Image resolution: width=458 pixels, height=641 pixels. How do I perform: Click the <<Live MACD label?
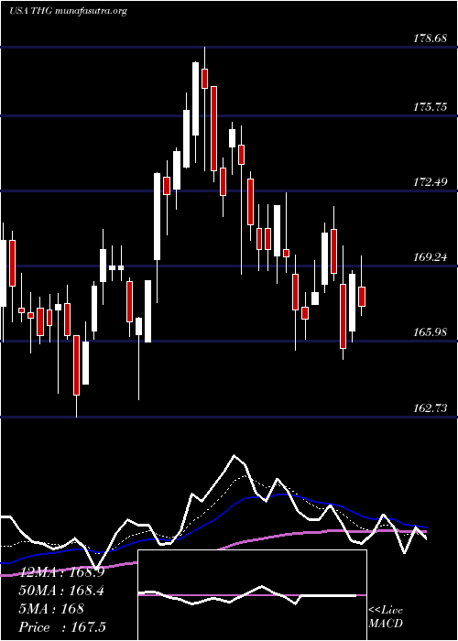(x=386, y=617)
